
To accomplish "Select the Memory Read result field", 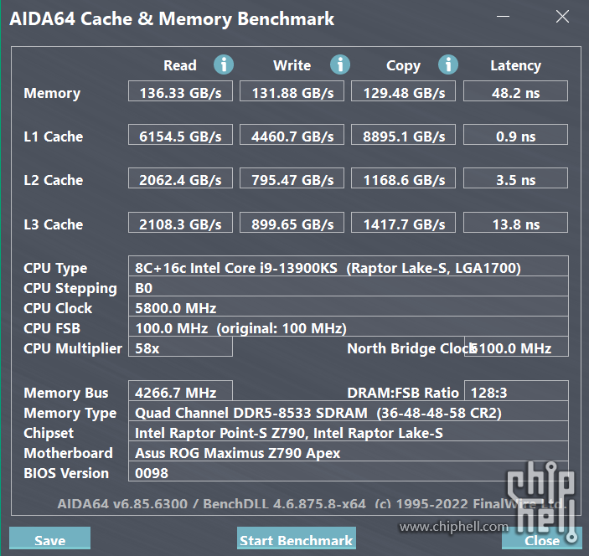I will pyautogui.click(x=180, y=91).
